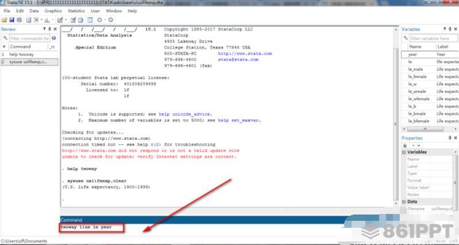Open the Help menu

click(x=132, y=11)
